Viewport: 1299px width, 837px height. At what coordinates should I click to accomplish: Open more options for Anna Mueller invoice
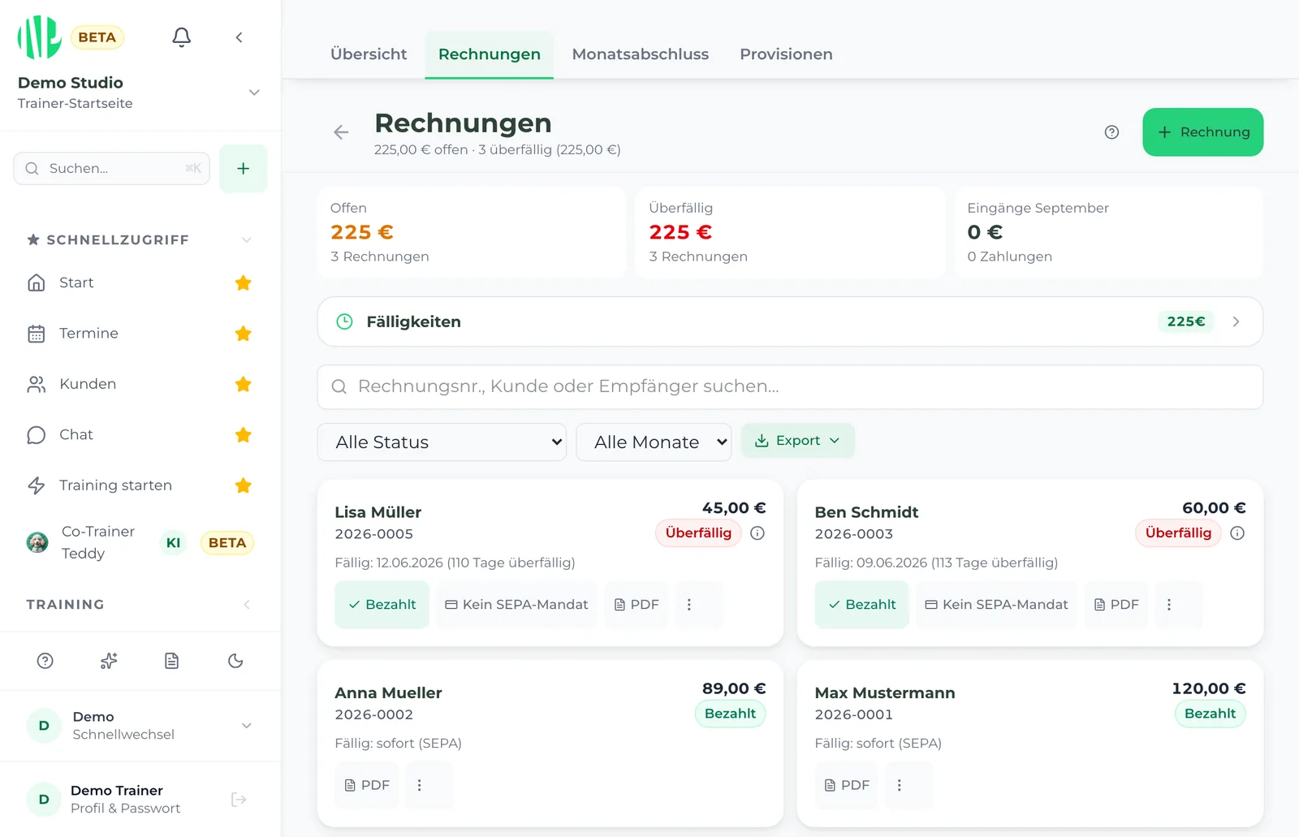tap(420, 785)
